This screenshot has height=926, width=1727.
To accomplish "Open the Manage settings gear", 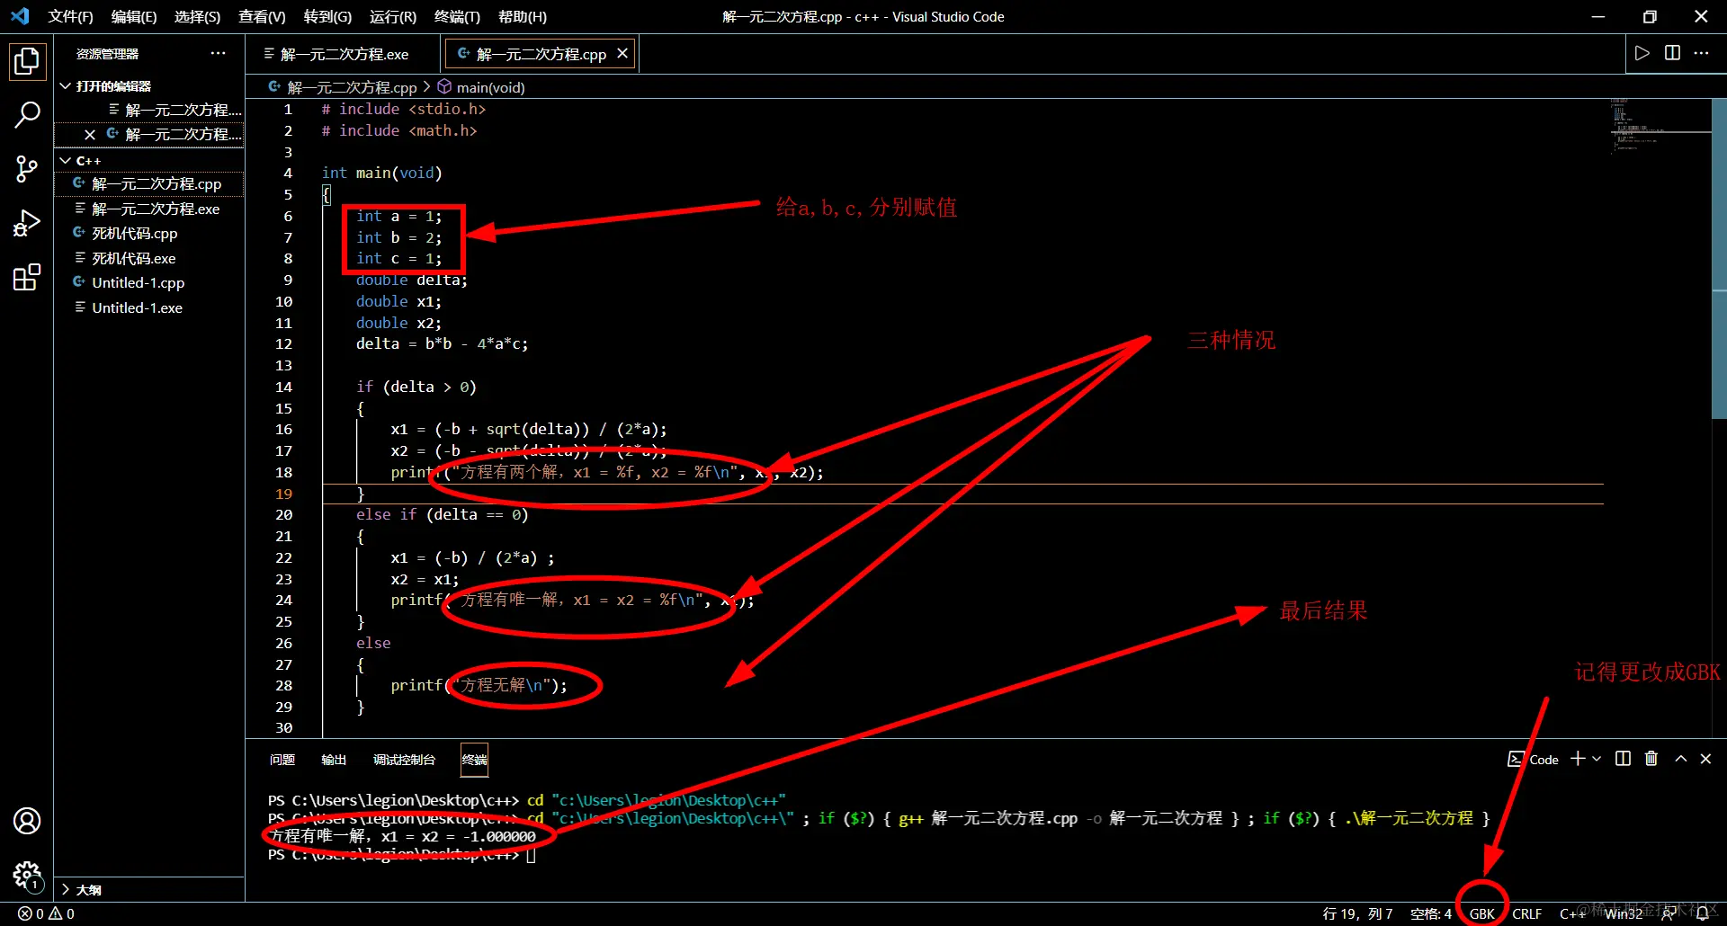I will [27, 875].
